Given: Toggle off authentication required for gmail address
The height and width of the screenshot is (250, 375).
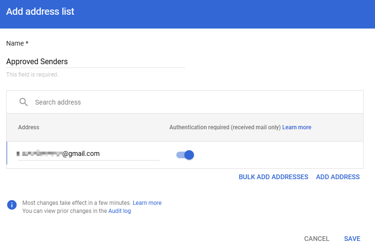Looking at the screenshot, I should [x=185, y=154].
